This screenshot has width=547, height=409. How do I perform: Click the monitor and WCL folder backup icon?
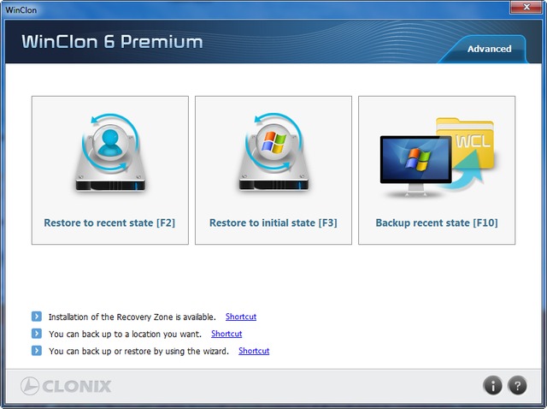(437, 155)
